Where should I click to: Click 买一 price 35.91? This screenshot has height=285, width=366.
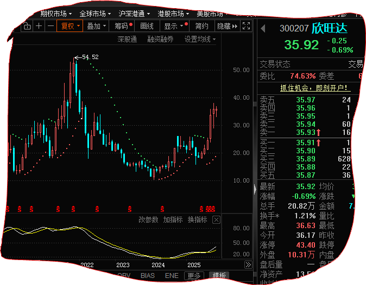tap(306, 142)
